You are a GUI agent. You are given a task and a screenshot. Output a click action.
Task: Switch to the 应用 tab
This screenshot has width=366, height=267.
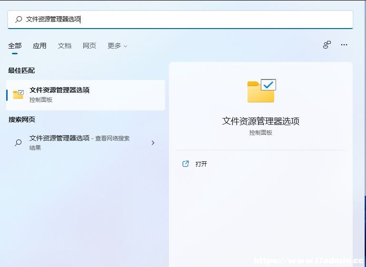click(x=40, y=46)
